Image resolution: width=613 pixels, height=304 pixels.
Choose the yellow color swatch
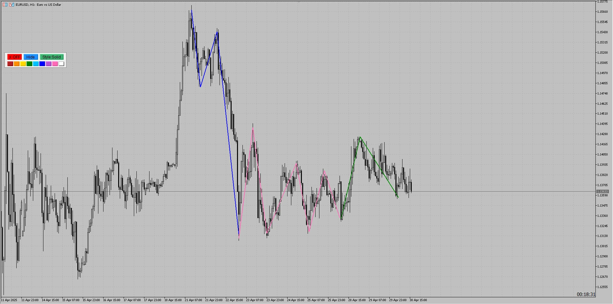coord(23,64)
